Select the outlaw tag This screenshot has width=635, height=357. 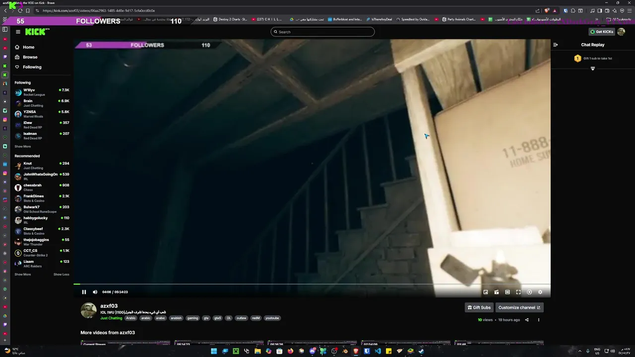[241, 318]
